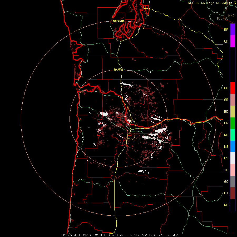Click the RF legend label
237x237 pixels.
pyautogui.click(x=226, y=29)
